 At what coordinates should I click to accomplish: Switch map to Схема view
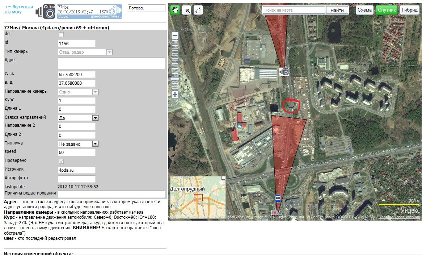364,10
